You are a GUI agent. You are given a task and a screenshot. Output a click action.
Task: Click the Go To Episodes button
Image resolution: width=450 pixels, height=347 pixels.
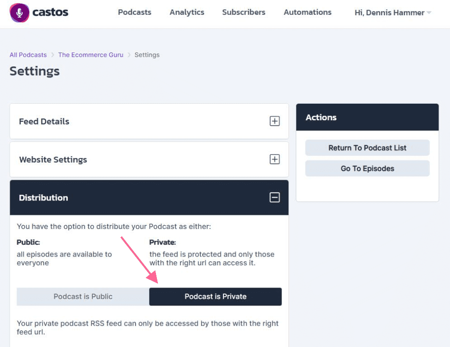coord(367,169)
